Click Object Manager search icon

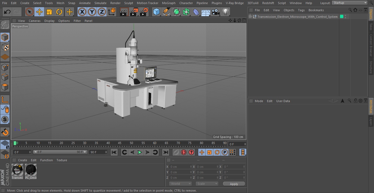[350, 10]
